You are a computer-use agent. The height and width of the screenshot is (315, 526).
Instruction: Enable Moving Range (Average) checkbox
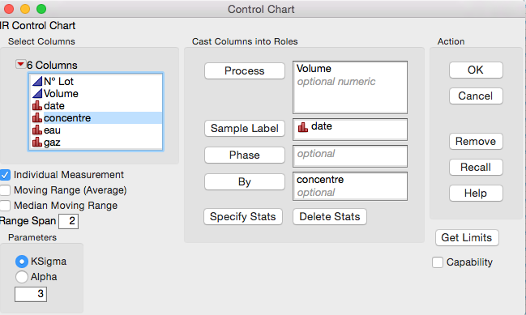coord(5,190)
